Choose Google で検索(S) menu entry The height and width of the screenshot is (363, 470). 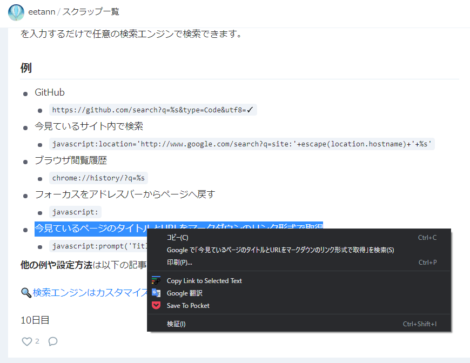[x=299, y=250]
